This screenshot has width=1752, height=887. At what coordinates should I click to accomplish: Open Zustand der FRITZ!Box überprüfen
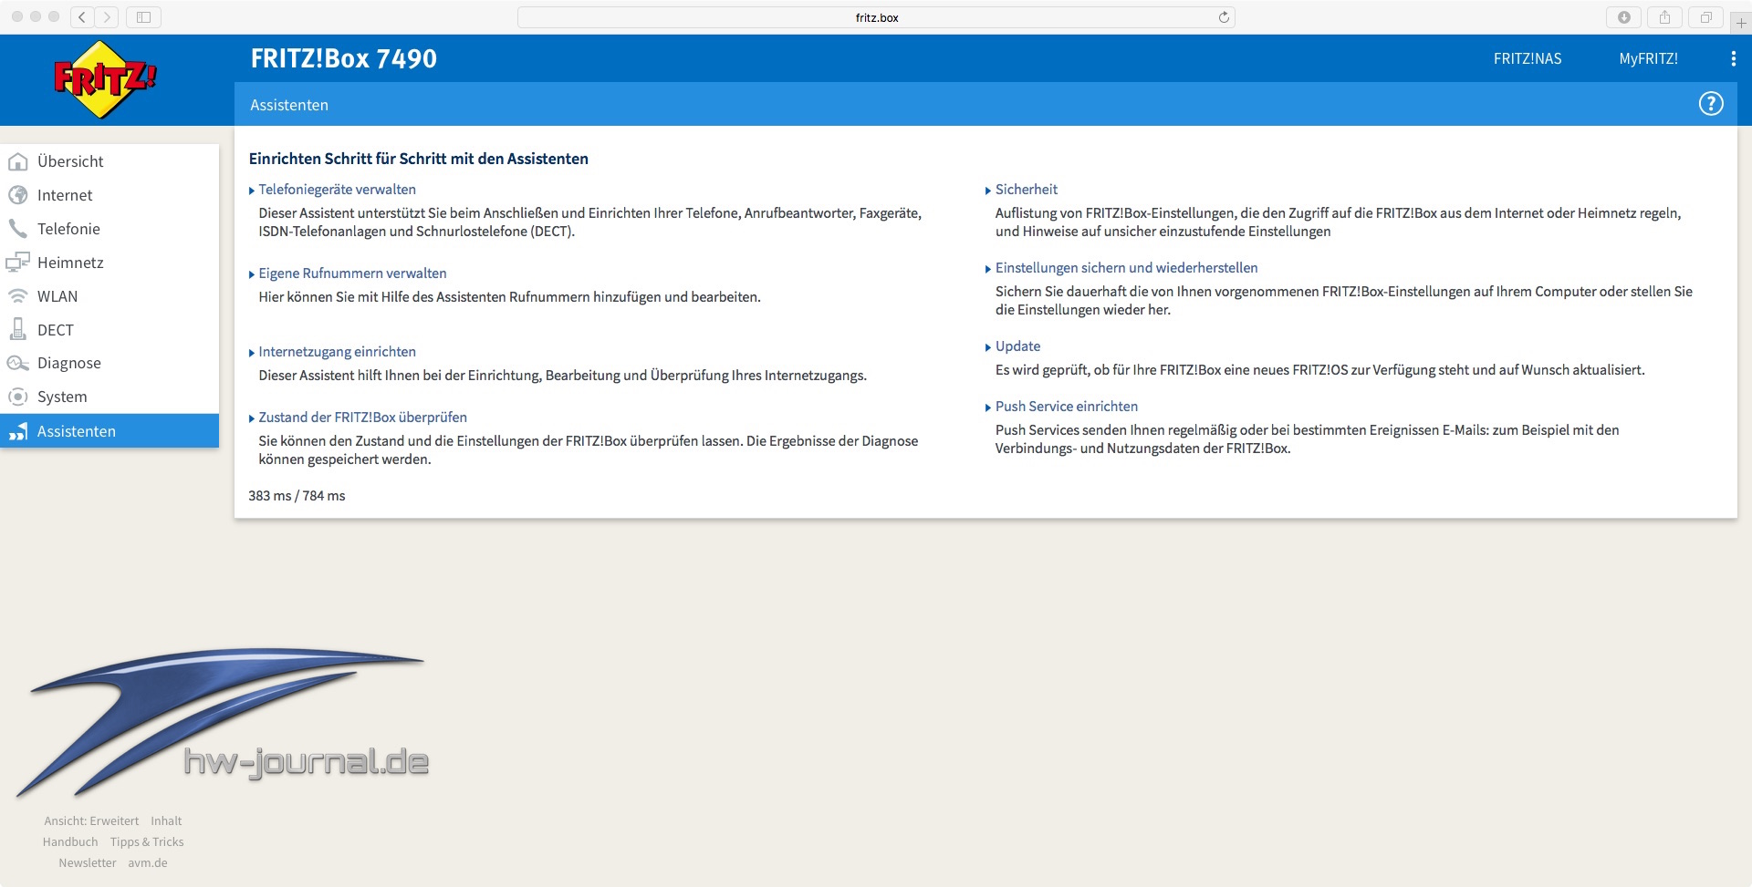point(362,418)
